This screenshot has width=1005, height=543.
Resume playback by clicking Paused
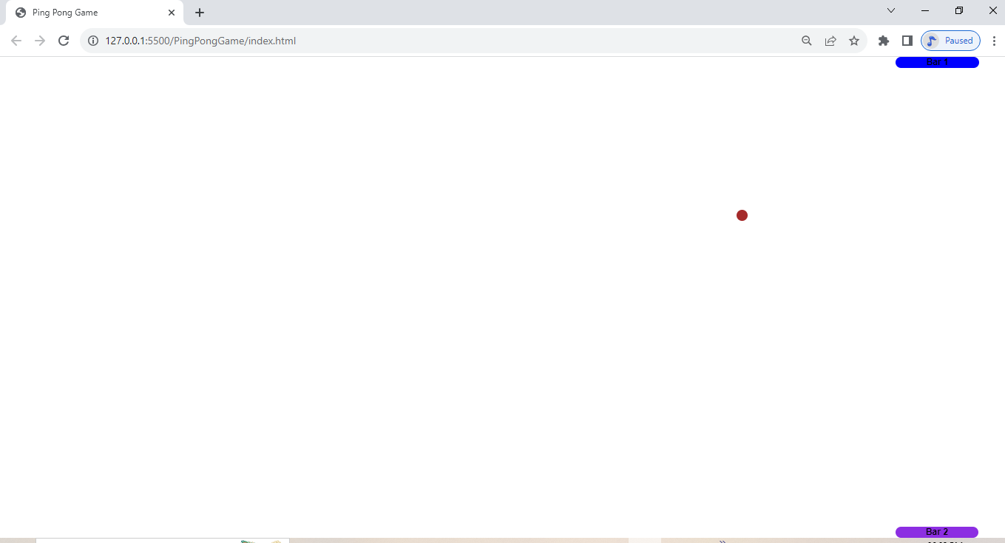coord(958,40)
